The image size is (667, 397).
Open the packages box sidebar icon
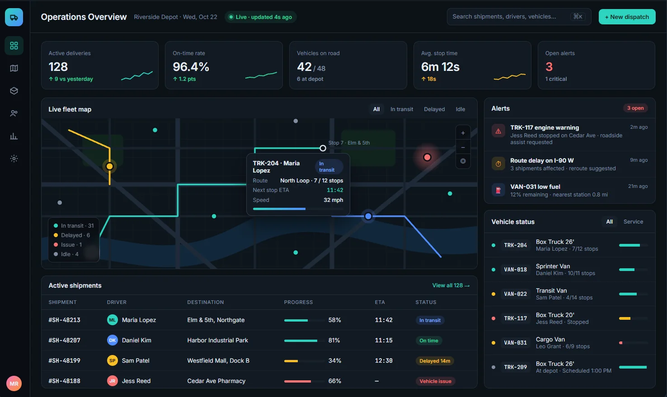pos(14,91)
